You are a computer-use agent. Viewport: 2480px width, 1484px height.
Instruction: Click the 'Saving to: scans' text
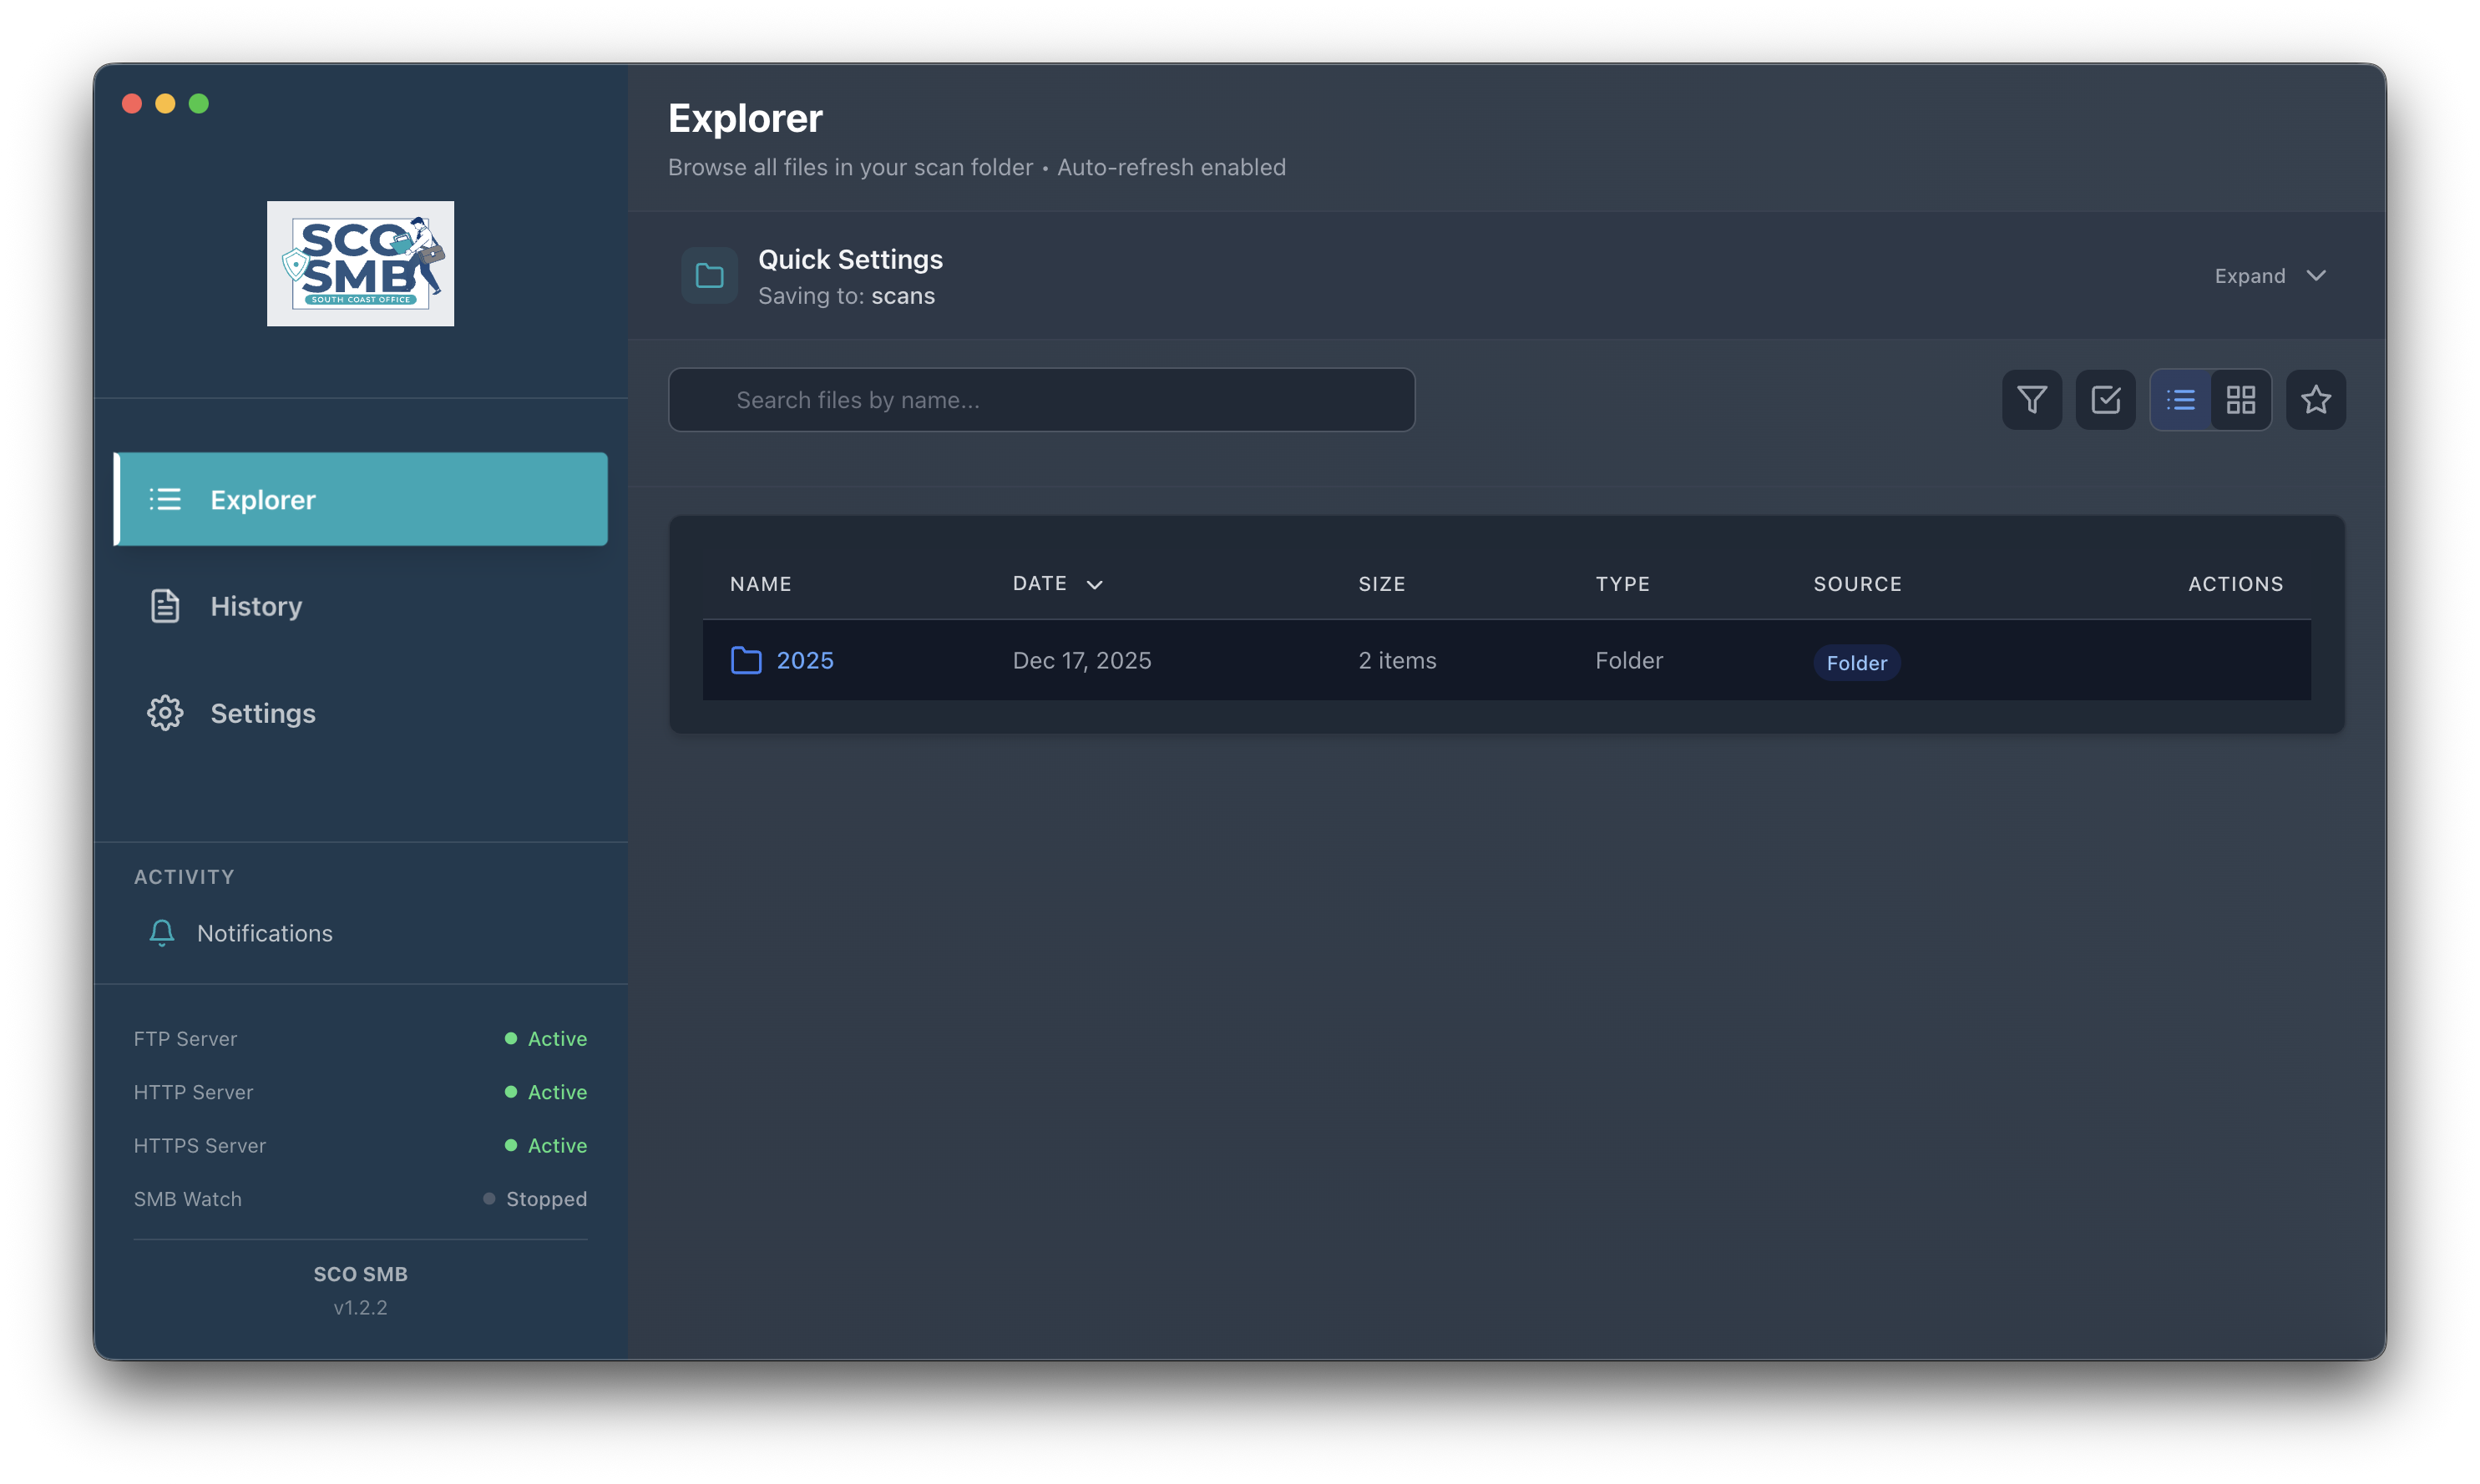coord(847,296)
